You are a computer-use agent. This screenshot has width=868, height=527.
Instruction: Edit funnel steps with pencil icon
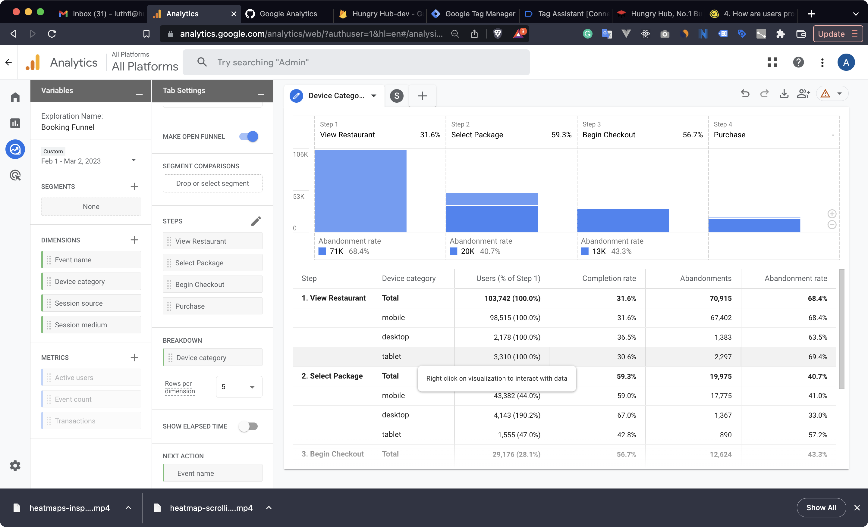tap(256, 221)
